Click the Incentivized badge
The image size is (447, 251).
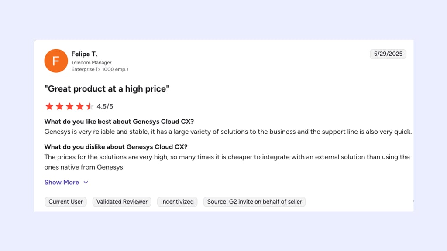pyautogui.click(x=177, y=201)
